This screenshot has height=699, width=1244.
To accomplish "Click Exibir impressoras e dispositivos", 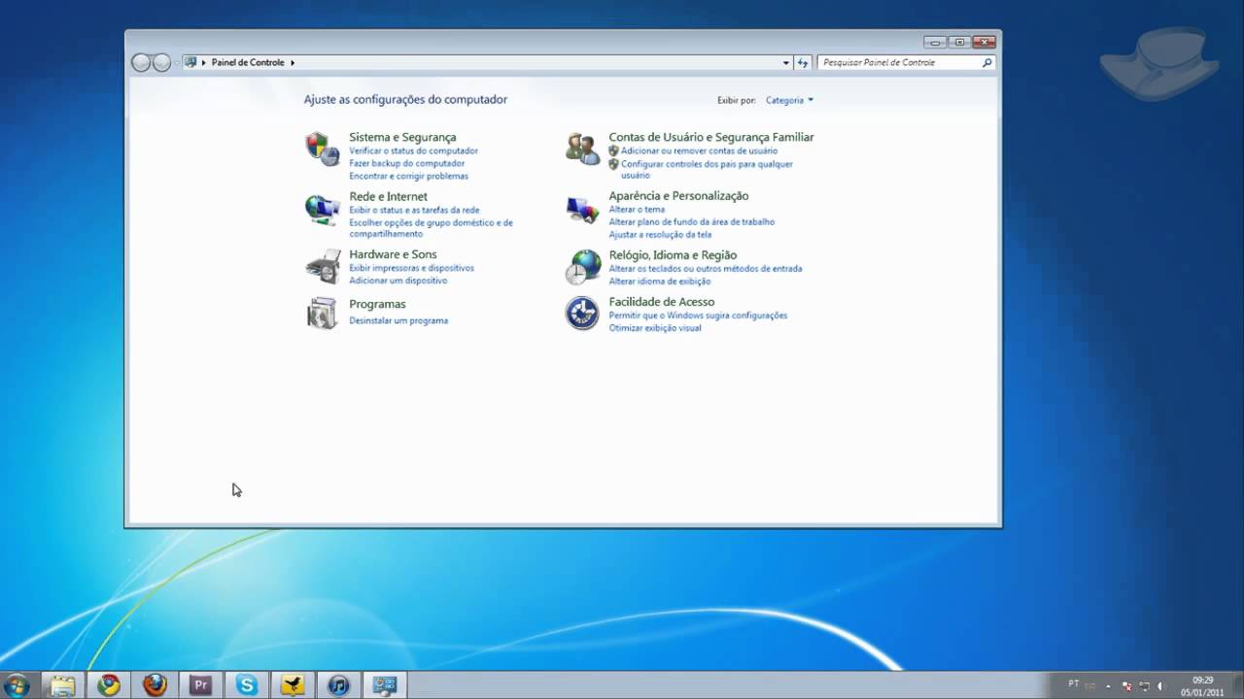I will tap(411, 268).
